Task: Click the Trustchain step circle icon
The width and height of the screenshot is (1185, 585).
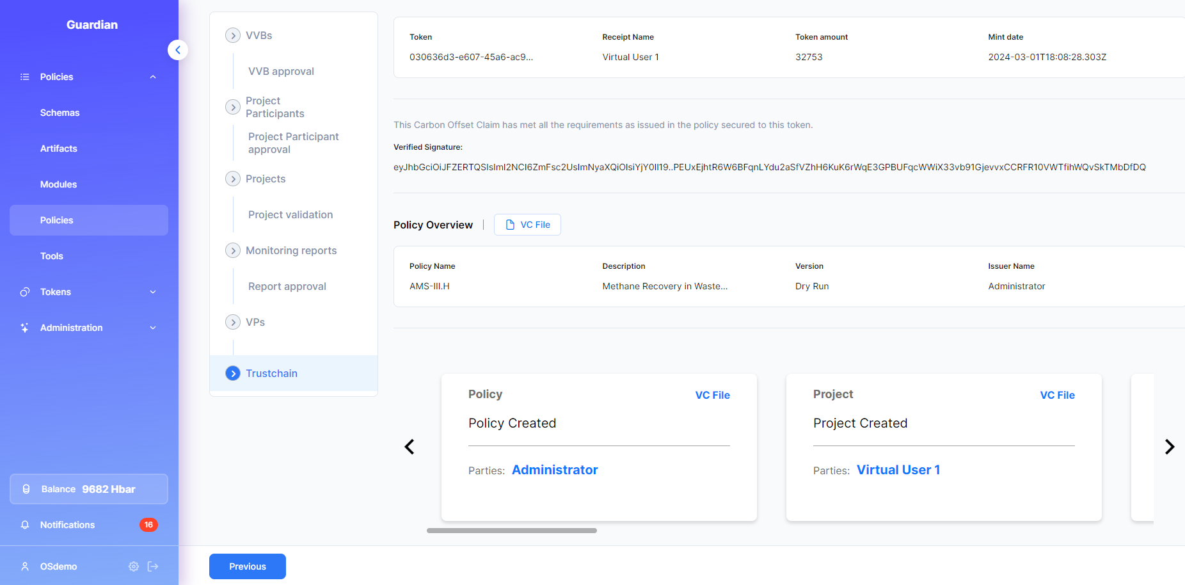Action: click(233, 373)
